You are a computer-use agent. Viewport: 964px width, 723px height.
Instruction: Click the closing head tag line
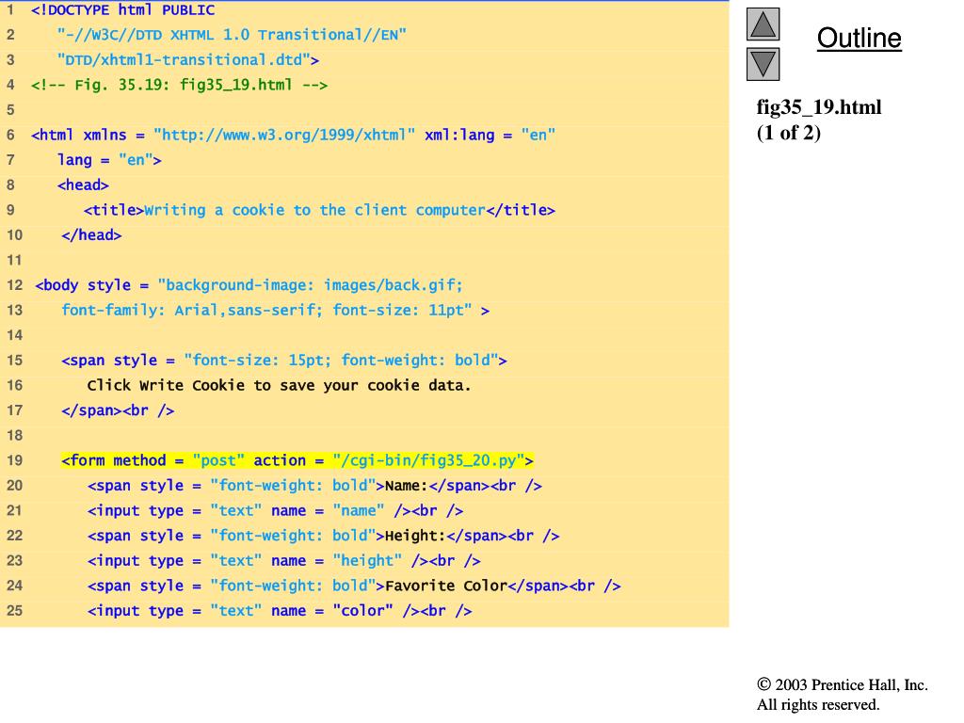(91, 234)
